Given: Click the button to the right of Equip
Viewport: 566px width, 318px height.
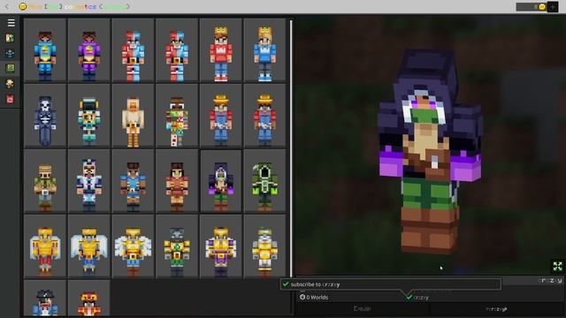Looking at the screenshot, I should tap(496, 308).
